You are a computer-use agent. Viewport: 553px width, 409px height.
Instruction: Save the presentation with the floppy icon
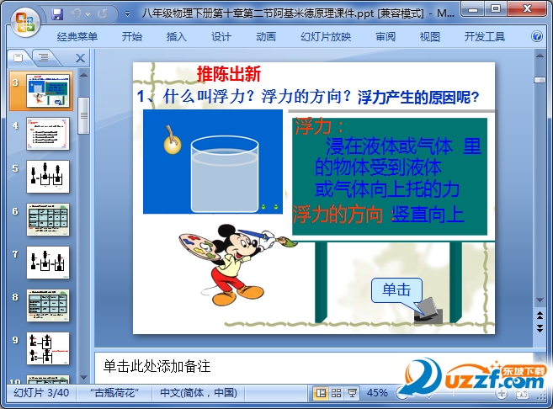[x=57, y=14]
